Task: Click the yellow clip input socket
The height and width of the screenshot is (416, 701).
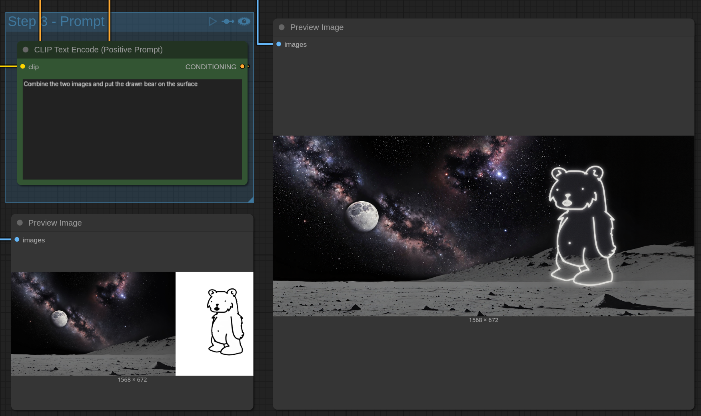Action: pos(23,66)
